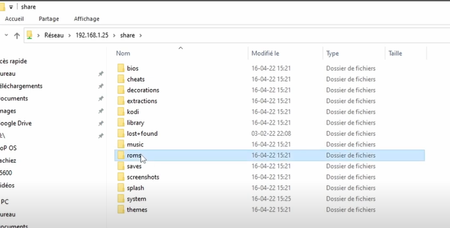Open the Affichage ribbon tab
The image size is (450, 228).
pos(87,19)
